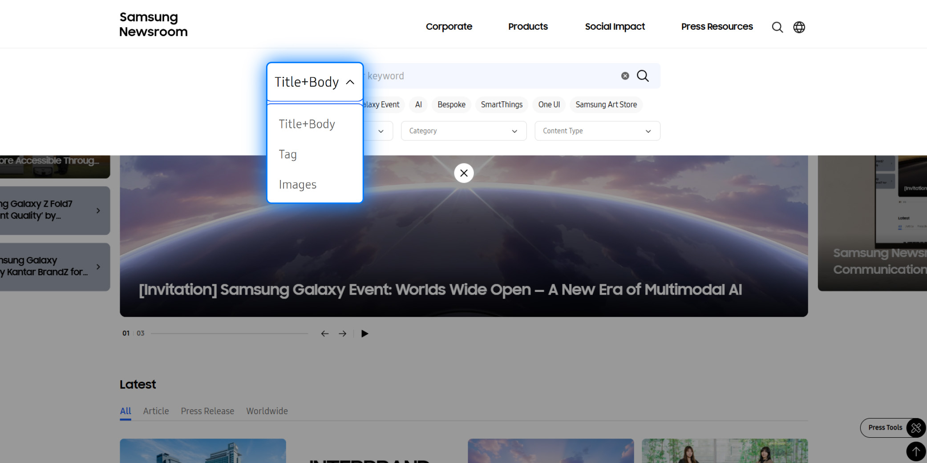The width and height of the screenshot is (927, 463).
Task: Collapse the Title+Body dropdown
Action: [315, 82]
